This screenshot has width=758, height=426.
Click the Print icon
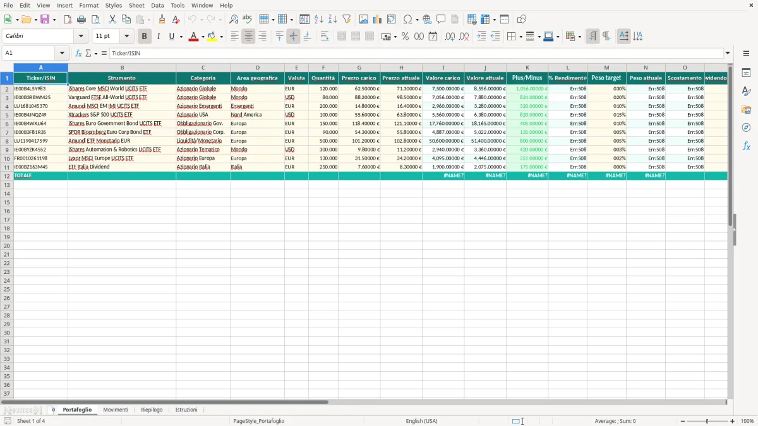point(81,20)
